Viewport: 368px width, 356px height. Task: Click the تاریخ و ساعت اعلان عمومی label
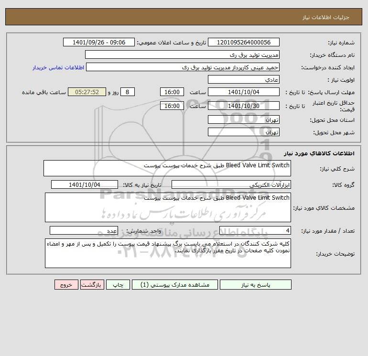(x=171, y=43)
